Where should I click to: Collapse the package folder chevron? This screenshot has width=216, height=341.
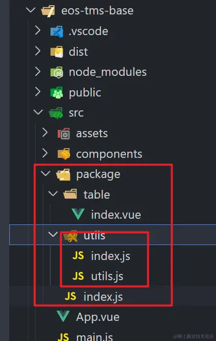45,173
